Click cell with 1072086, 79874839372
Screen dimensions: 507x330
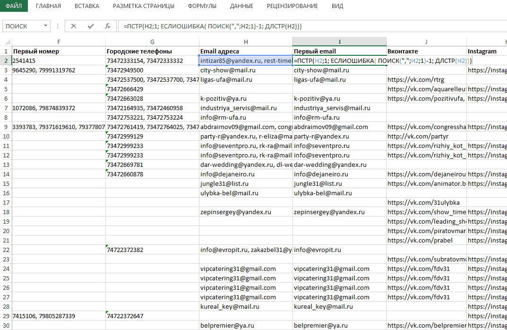(x=59, y=108)
